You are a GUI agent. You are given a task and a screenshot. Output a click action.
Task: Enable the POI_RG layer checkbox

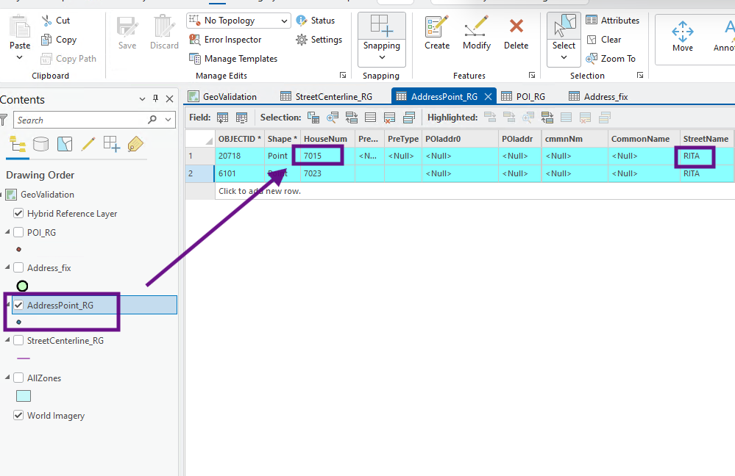(18, 232)
